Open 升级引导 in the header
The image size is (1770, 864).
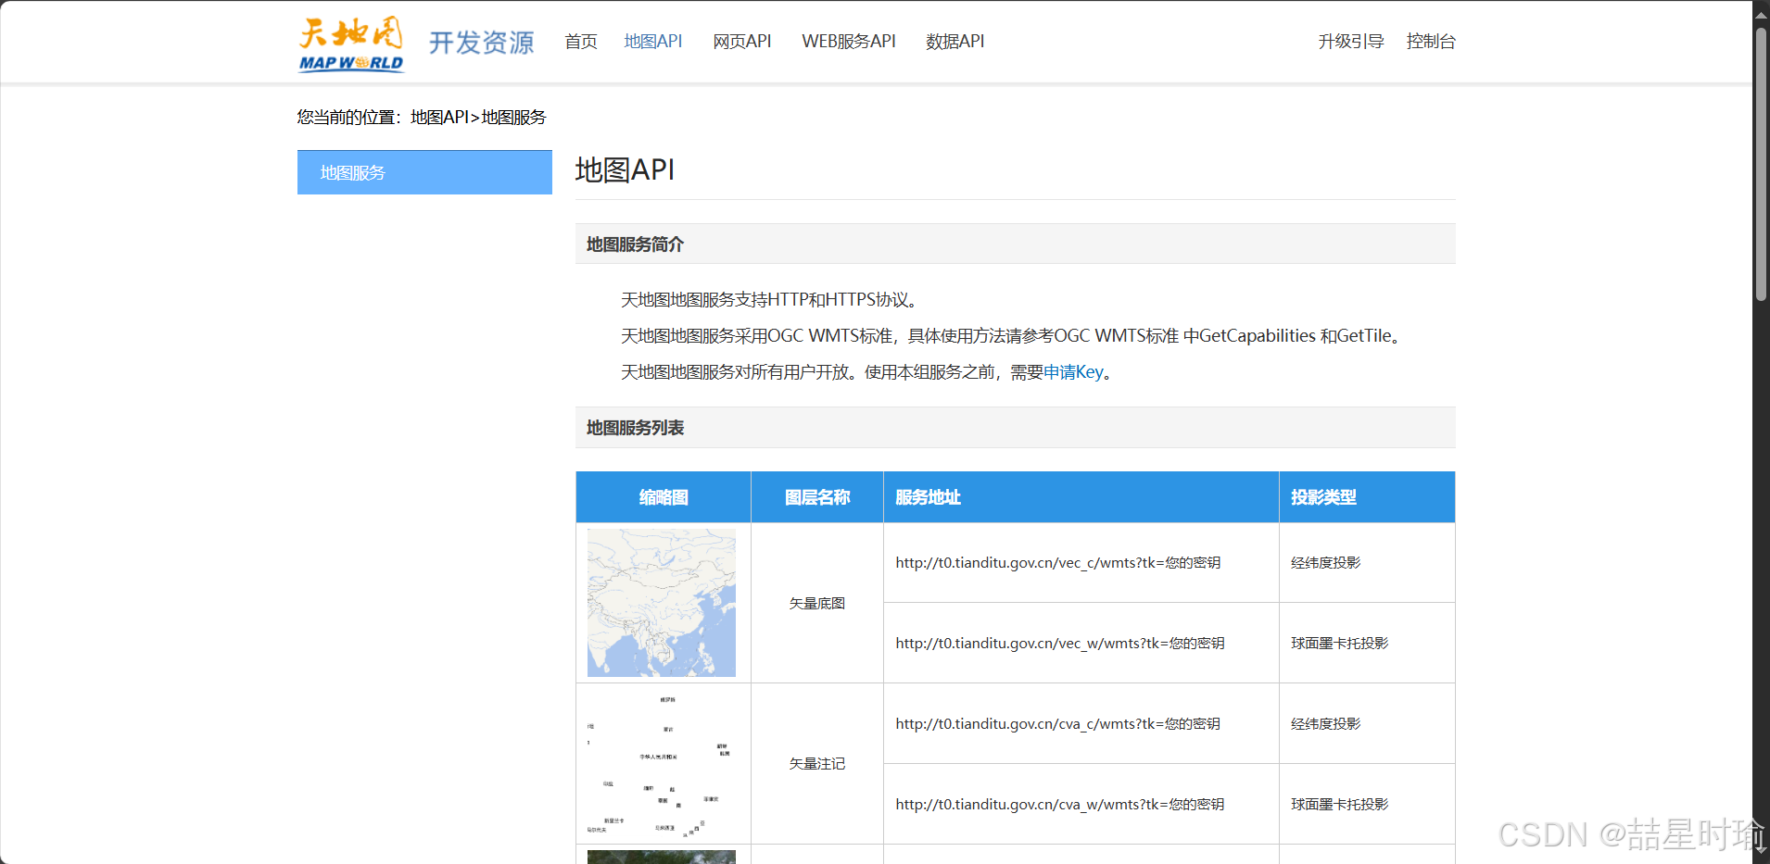tap(1351, 42)
